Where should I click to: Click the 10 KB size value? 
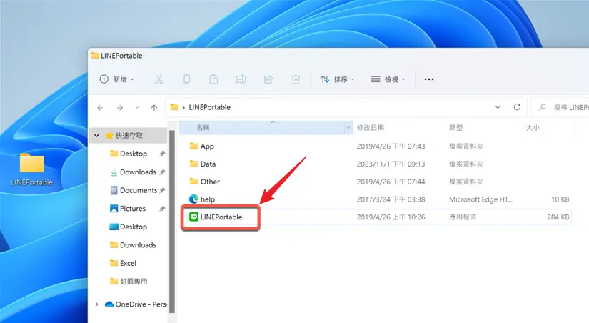pos(560,199)
